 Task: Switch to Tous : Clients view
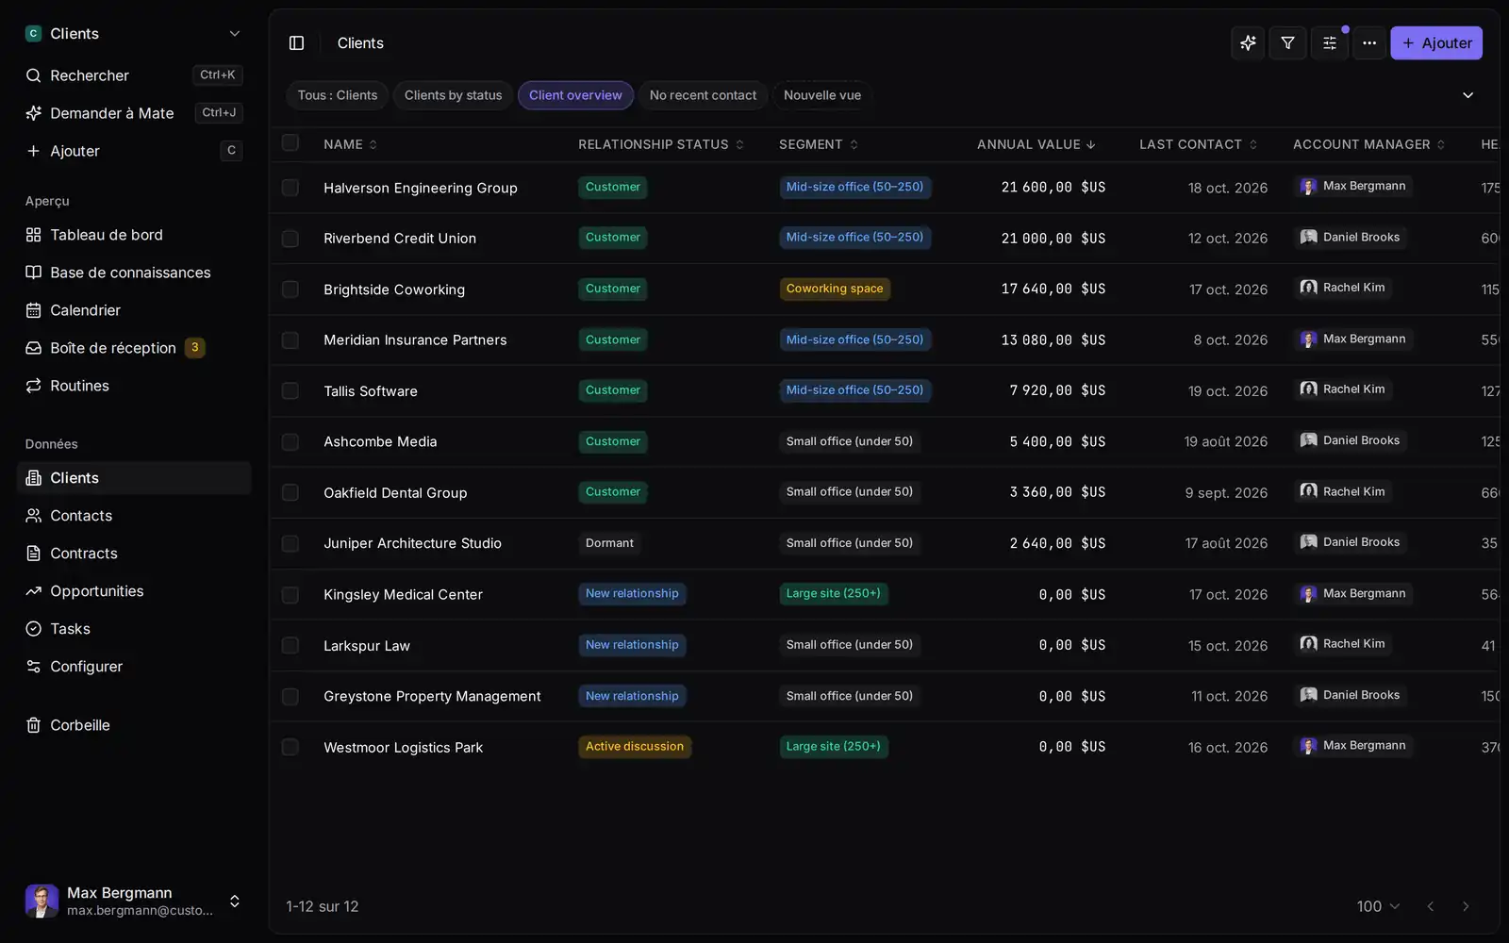tap(338, 95)
